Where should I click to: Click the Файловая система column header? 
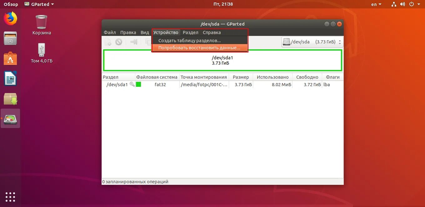pos(157,77)
